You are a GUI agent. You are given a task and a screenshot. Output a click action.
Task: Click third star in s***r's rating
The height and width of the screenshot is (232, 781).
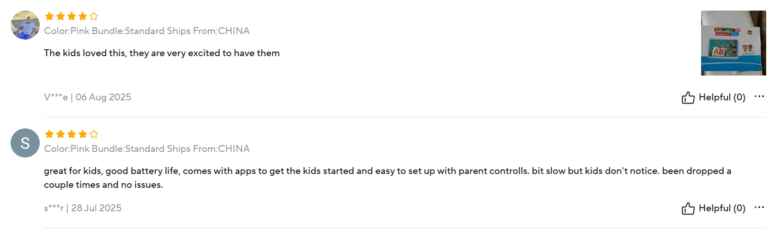click(72, 134)
